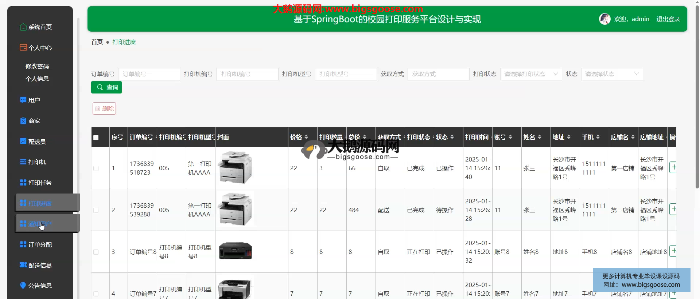Click the 商家 sidebar icon
Image resolution: width=700 pixels, height=299 pixels.
23,121
